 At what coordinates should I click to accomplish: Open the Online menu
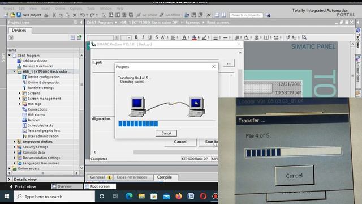pyautogui.click(x=60, y=8)
